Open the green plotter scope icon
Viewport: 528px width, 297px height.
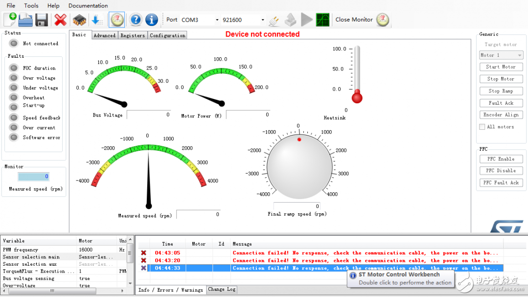pyautogui.click(x=322, y=20)
